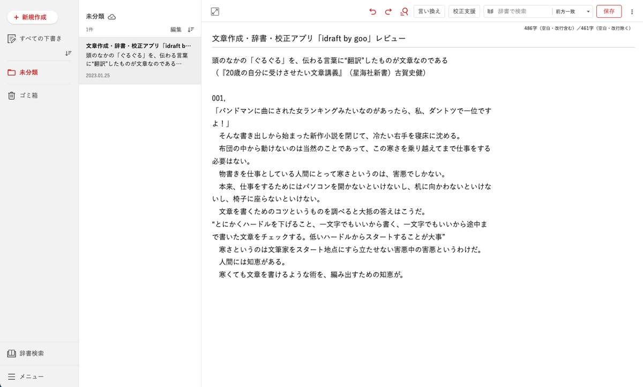Expand editor to full screen
This screenshot has width=643, height=387.
[215, 11]
